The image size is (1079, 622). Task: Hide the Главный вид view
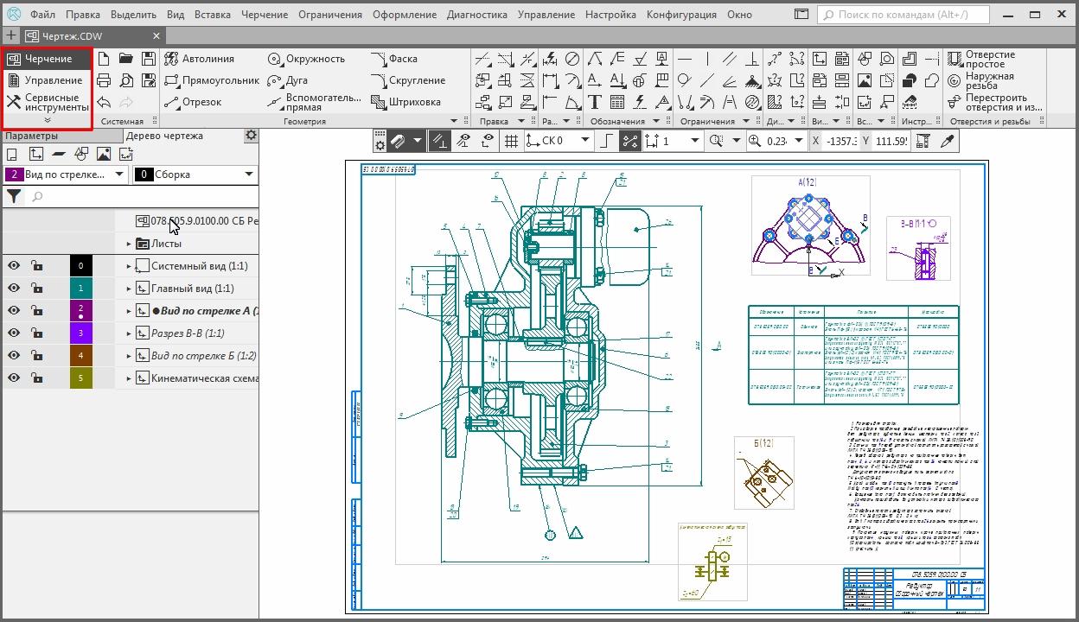click(14, 289)
